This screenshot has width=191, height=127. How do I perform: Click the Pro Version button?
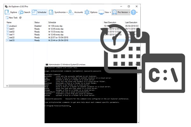120,12
